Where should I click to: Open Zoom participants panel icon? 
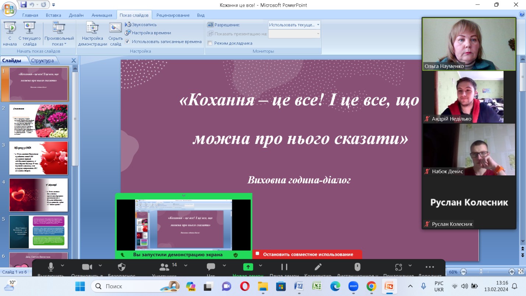coord(164,267)
